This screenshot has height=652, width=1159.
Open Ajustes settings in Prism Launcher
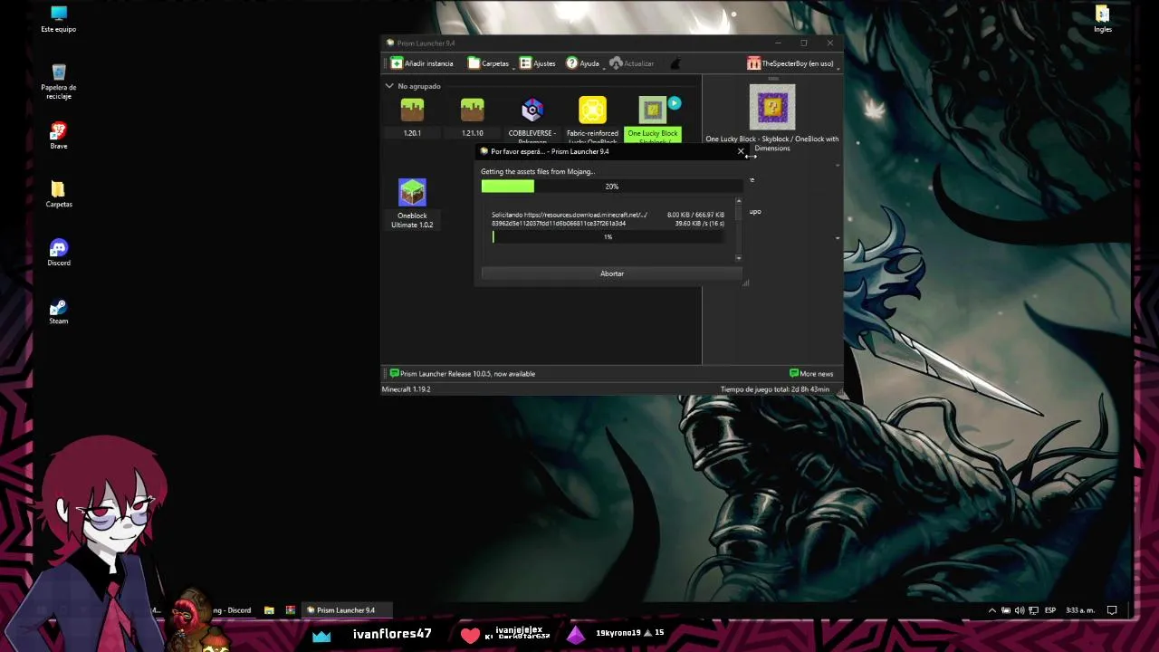pos(538,63)
